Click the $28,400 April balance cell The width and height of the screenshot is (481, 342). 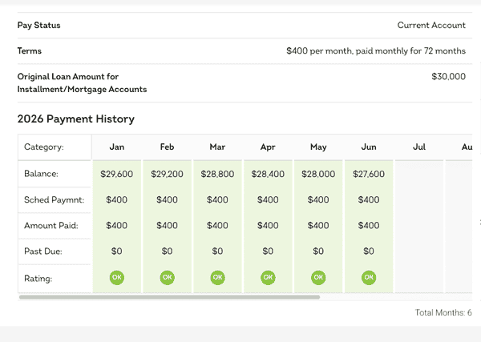pos(268,174)
